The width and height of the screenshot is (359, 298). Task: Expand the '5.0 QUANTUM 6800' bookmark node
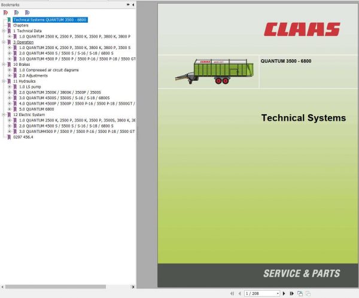point(10,109)
